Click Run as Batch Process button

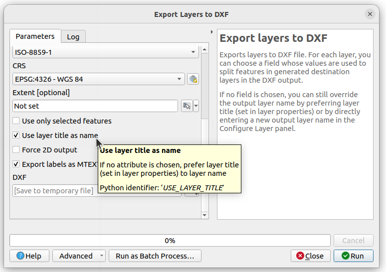tap(155, 256)
